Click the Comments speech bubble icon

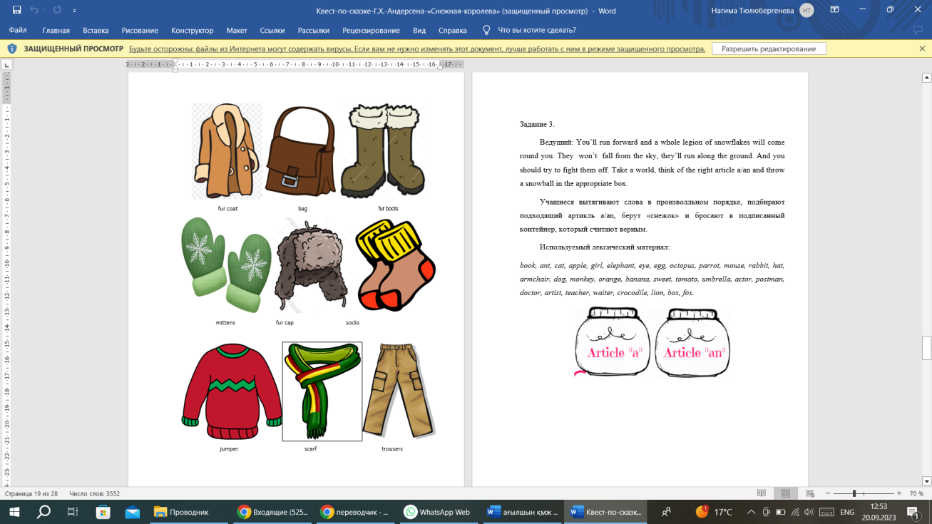pos(918,30)
